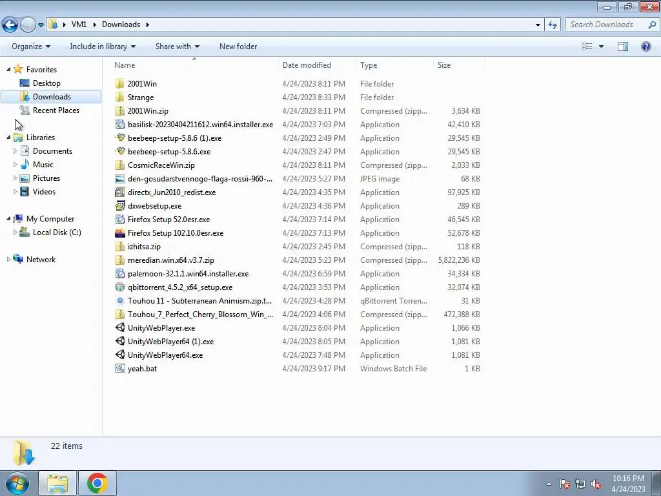The height and width of the screenshot is (496, 661).
Task: Click Downloads in the address breadcrumb
Action: coord(121,25)
